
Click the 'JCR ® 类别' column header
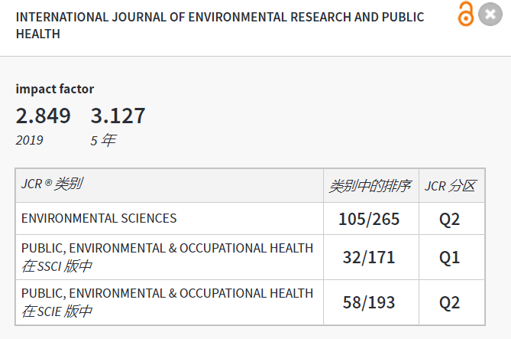point(52,184)
